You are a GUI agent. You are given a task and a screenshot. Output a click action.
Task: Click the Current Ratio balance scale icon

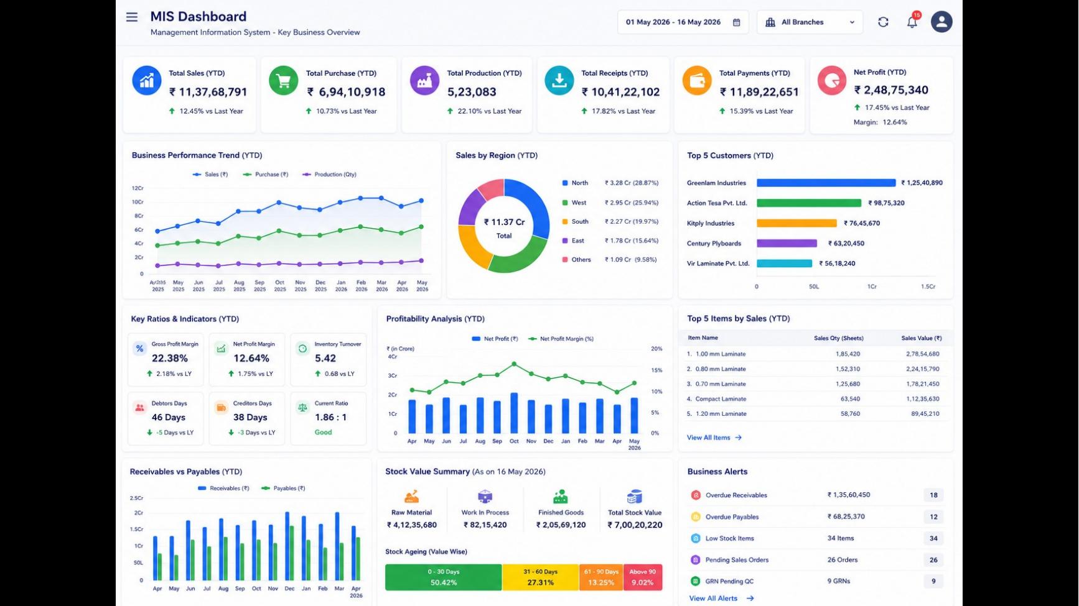coord(302,408)
